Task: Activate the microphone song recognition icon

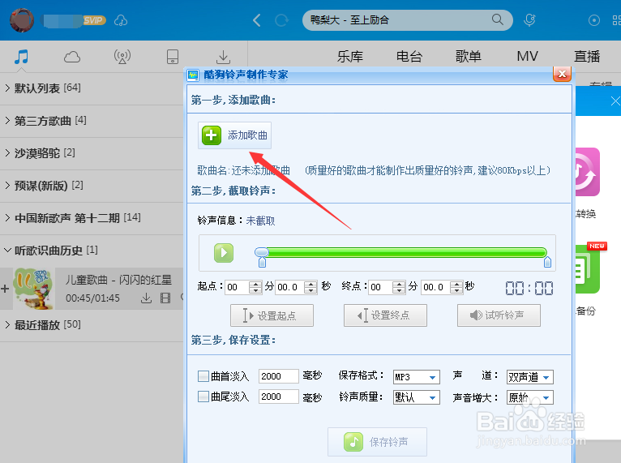Action: pyautogui.click(x=529, y=20)
